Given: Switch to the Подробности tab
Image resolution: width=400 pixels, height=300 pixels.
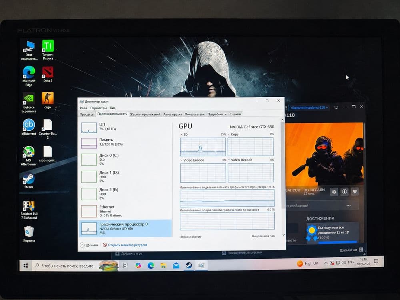Looking at the screenshot, I should coord(217,114).
